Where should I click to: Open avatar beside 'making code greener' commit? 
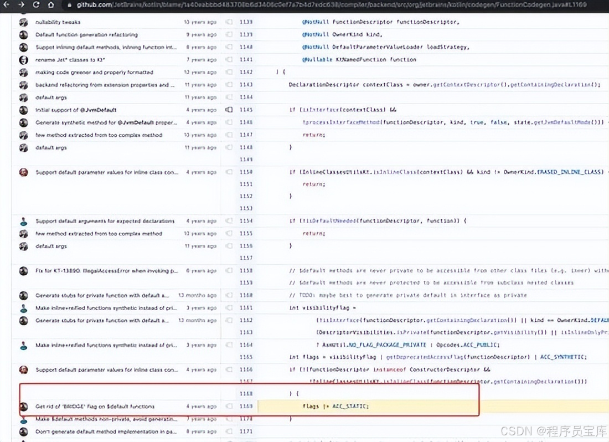click(x=24, y=72)
